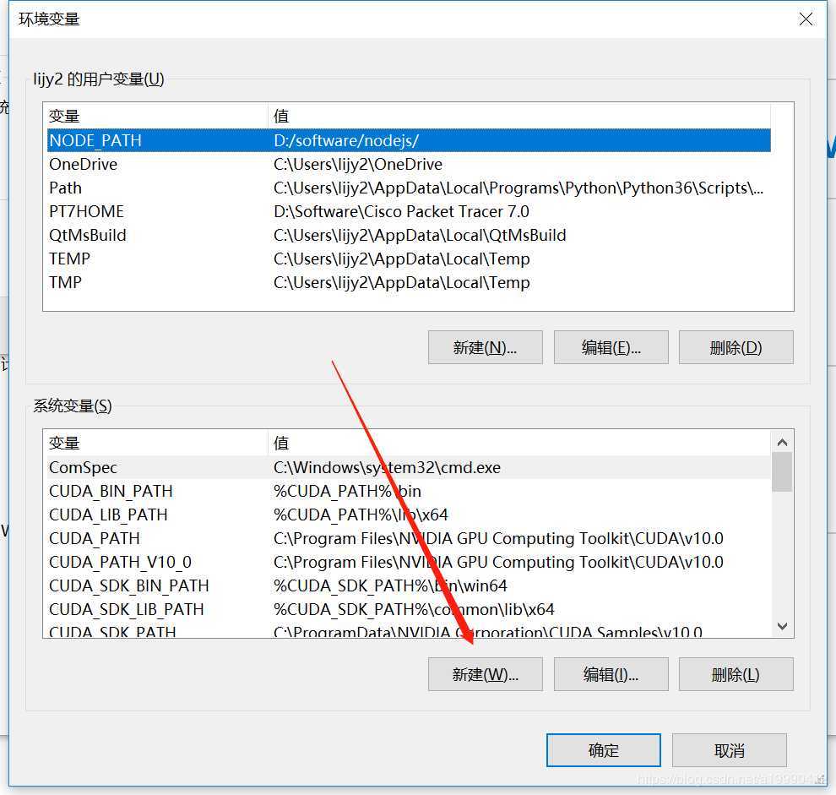
Task: Select the TEMP user variable row
Action: coord(409,259)
